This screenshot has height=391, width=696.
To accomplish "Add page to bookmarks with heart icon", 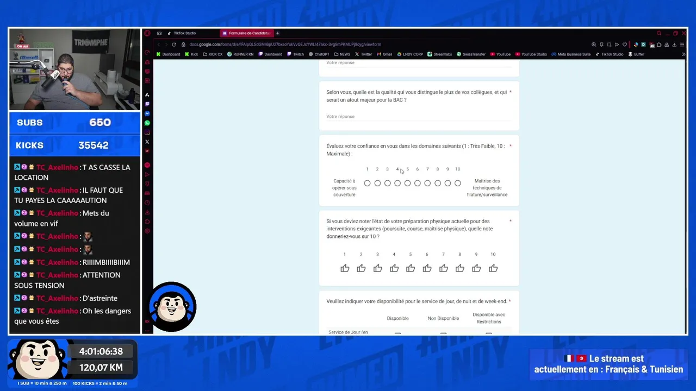I will coord(625,45).
